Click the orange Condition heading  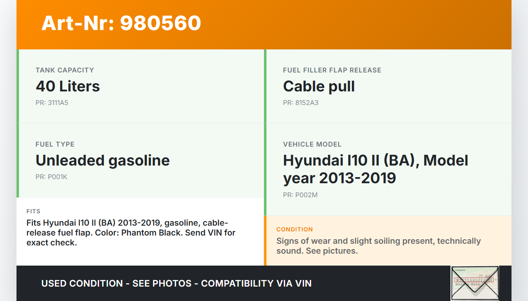point(295,229)
